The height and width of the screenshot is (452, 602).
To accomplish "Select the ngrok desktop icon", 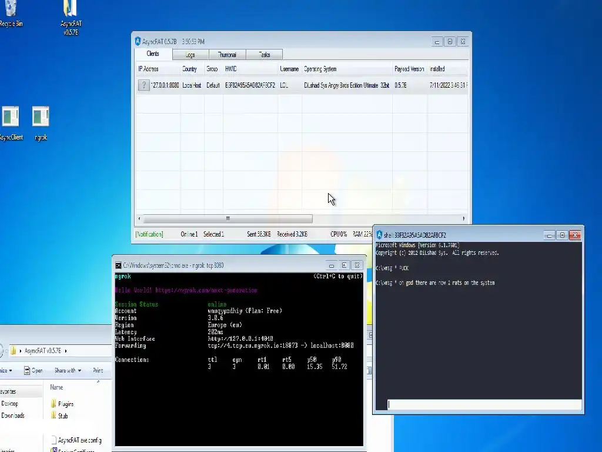I will tap(41, 123).
